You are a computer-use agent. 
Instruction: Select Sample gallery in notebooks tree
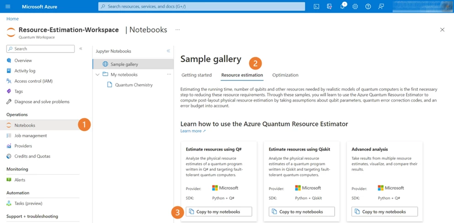(133, 64)
